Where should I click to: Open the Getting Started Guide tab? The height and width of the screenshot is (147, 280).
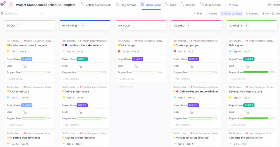[x=96, y=5]
